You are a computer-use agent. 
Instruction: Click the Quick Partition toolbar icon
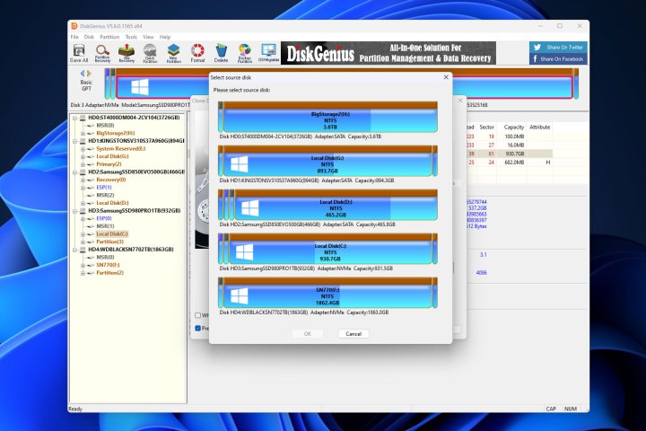tap(150, 53)
